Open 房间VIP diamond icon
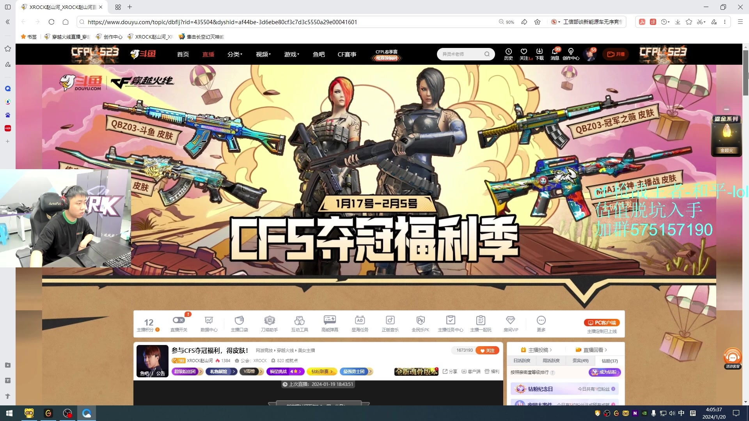Screen dimensions: 749x421 click(510, 320)
